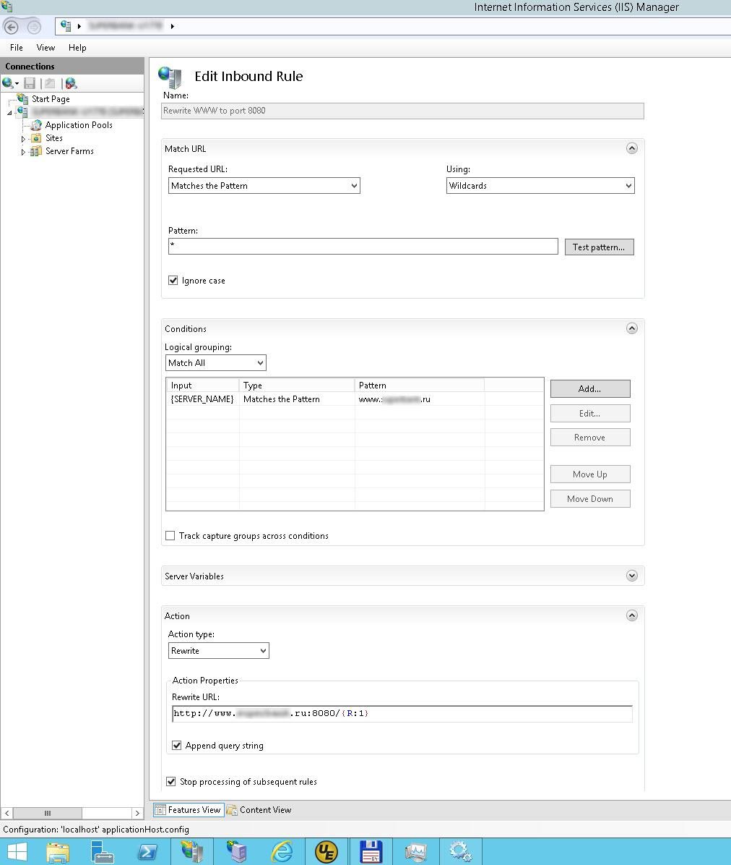Expand the Server Farms tree node
The image size is (731, 865).
(23, 152)
